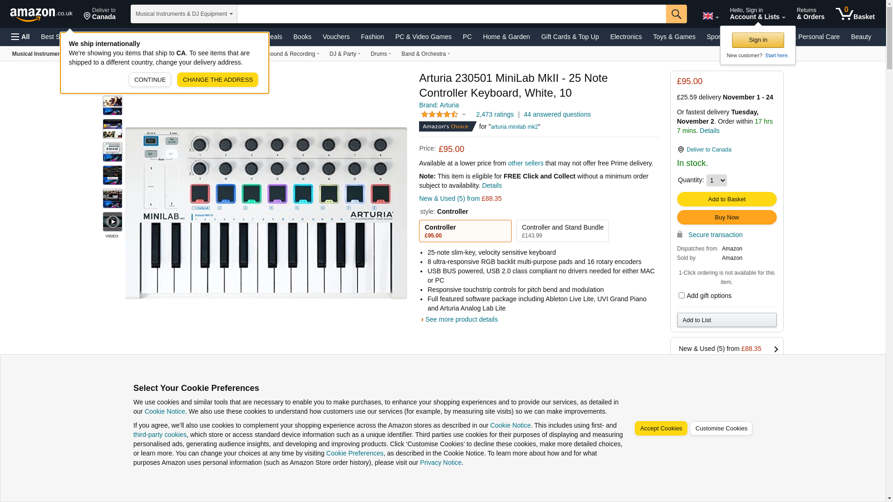Select the Controller £95.00 style option

click(465, 231)
